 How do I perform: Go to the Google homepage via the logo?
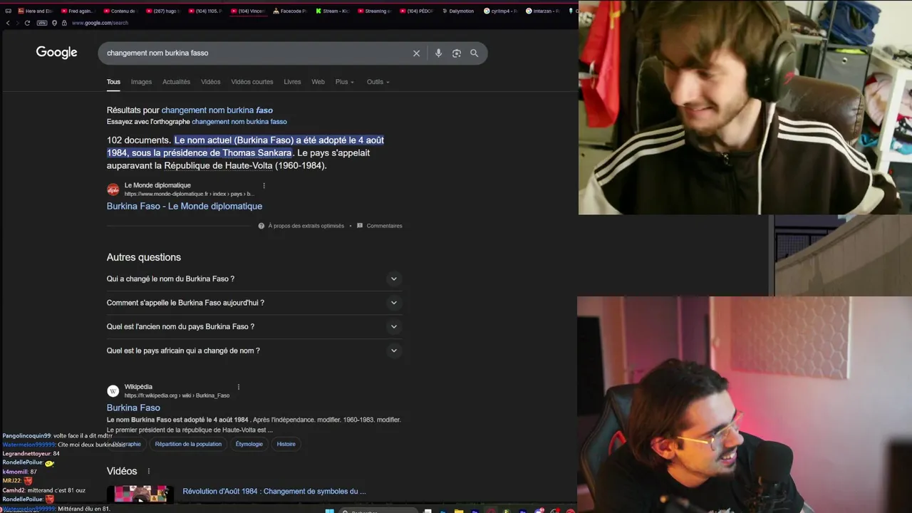pyautogui.click(x=56, y=53)
